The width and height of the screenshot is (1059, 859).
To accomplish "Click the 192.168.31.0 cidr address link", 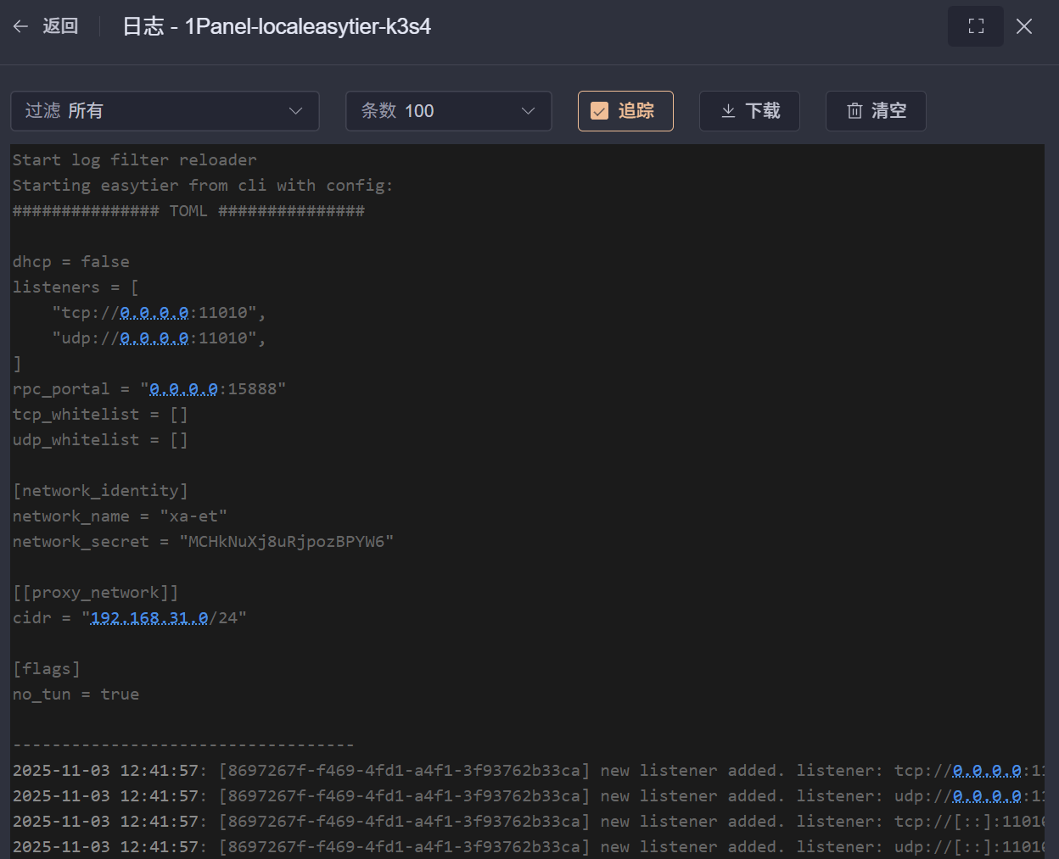I will pos(149,618).
